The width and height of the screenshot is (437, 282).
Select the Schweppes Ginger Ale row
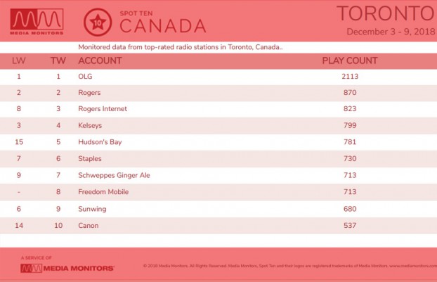pyautogui.click(x=218, y=175)
